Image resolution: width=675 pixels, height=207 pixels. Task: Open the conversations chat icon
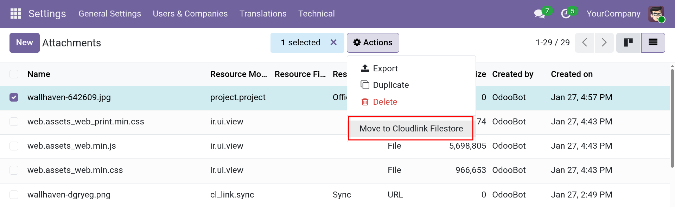[x=539, y=14]
